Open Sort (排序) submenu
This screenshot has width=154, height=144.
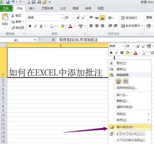tap(130, 120)
